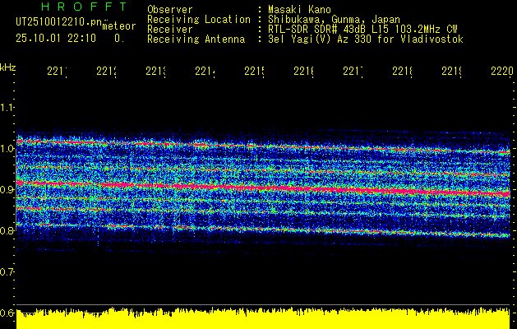The height and width of the screenshot is (329, 517).
Task: Click the Receiving Antenna label
Action: [x=196, y=39]
